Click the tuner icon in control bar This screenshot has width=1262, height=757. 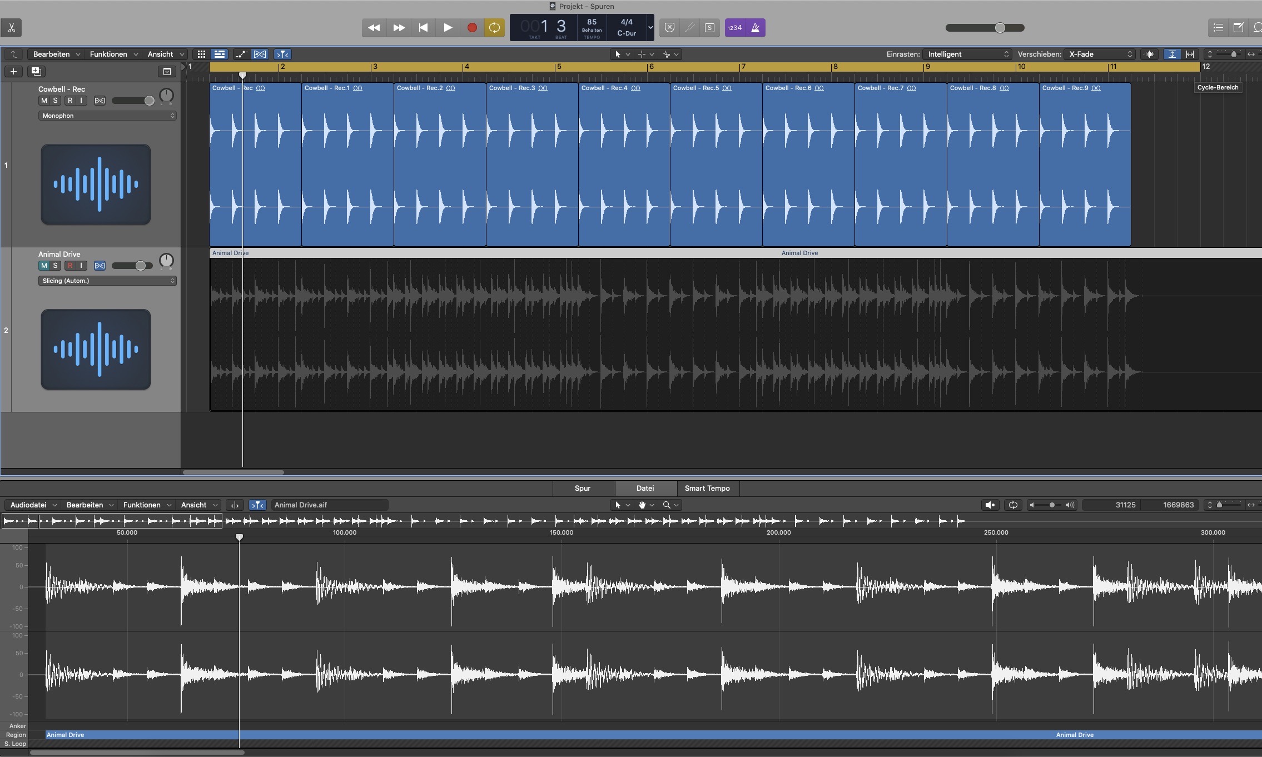[689, 28]
